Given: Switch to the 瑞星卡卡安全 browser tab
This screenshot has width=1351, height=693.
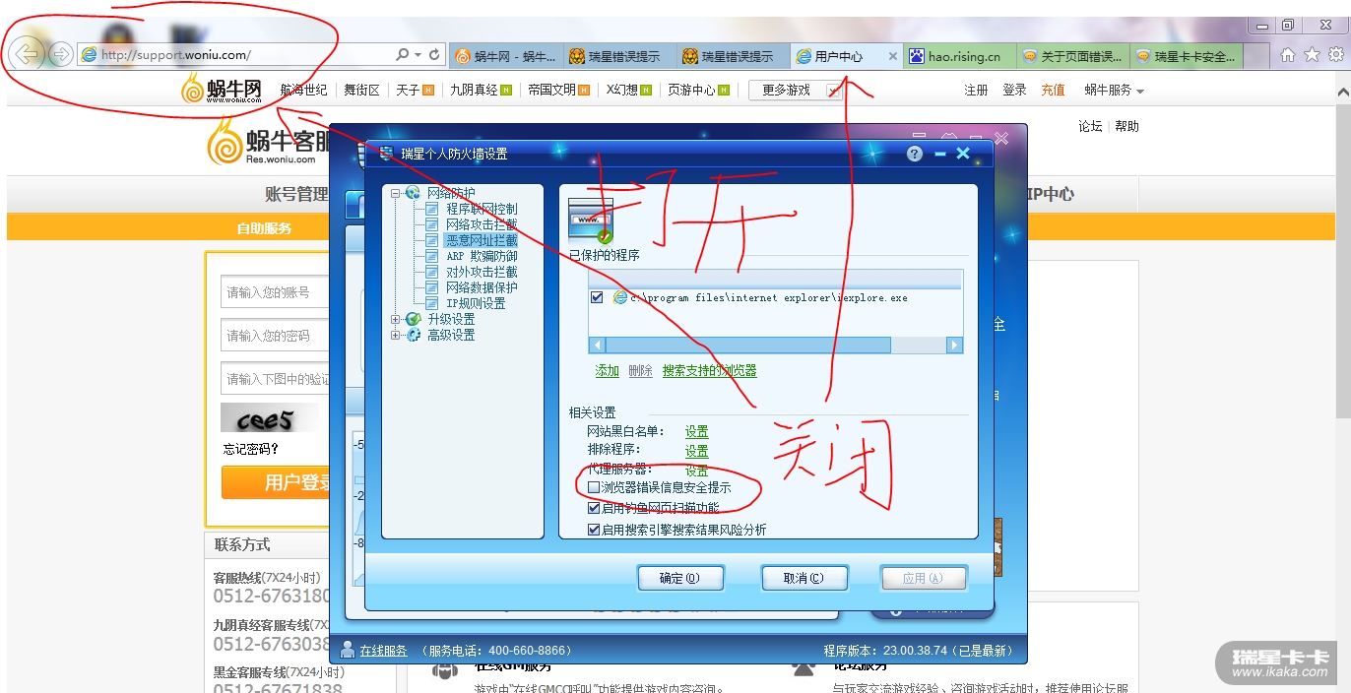Looking at the screenshot, I should coord(1187,56).
